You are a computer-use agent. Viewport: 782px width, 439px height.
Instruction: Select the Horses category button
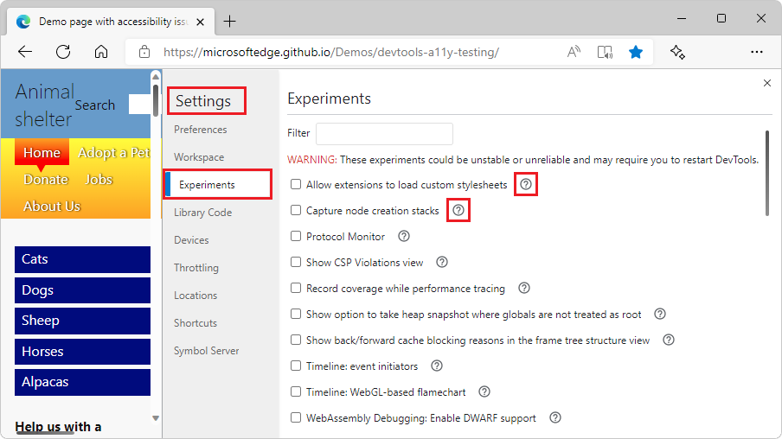(x=82, y=352)
